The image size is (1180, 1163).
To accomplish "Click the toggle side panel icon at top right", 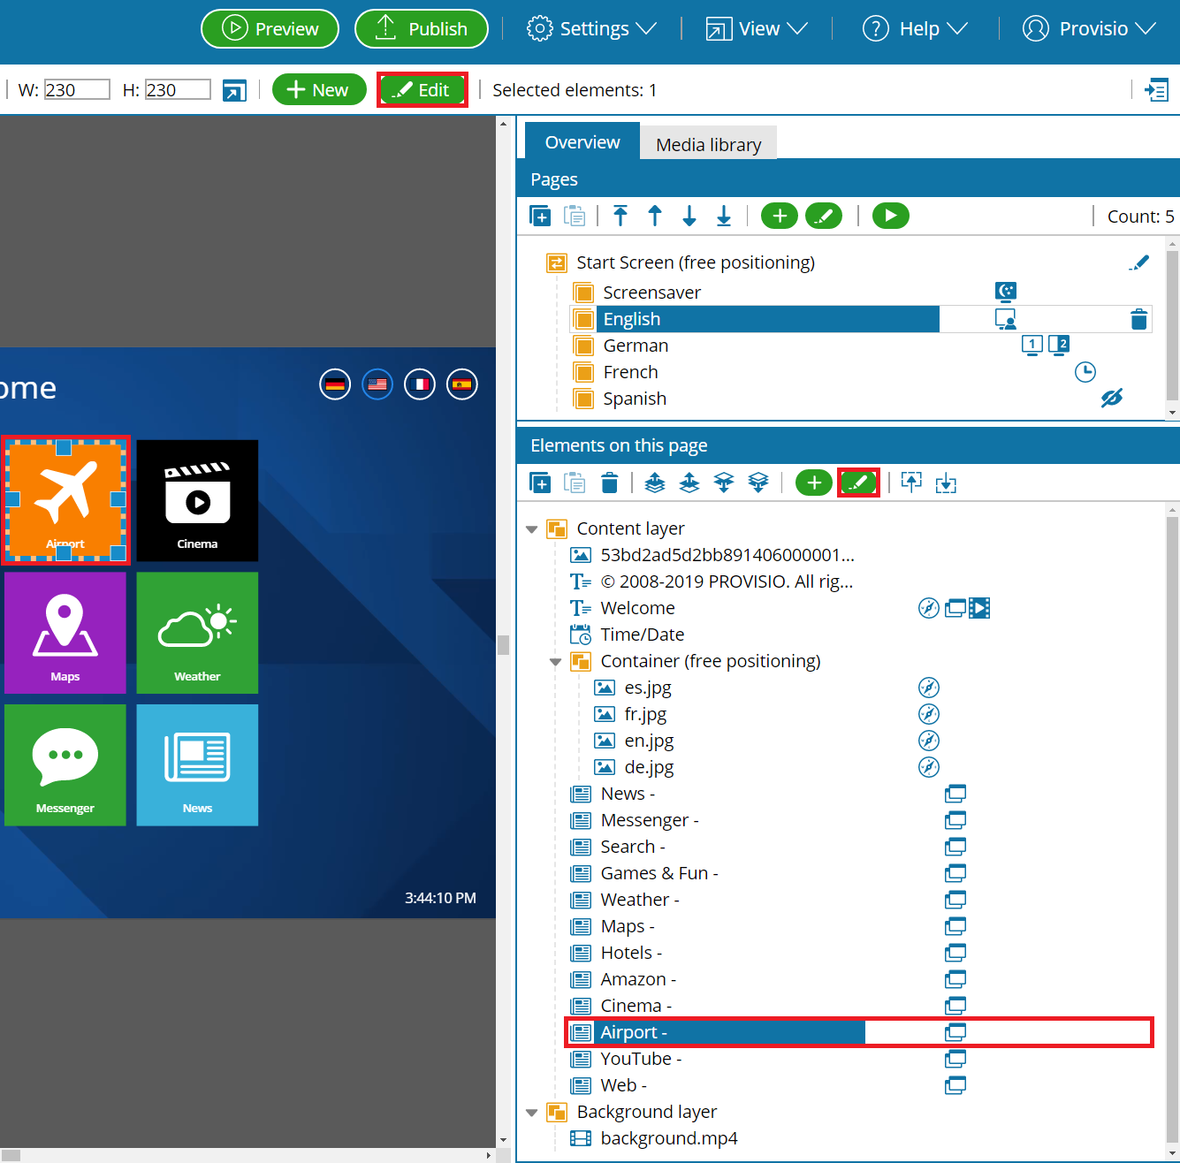I will coord(1156,90).
